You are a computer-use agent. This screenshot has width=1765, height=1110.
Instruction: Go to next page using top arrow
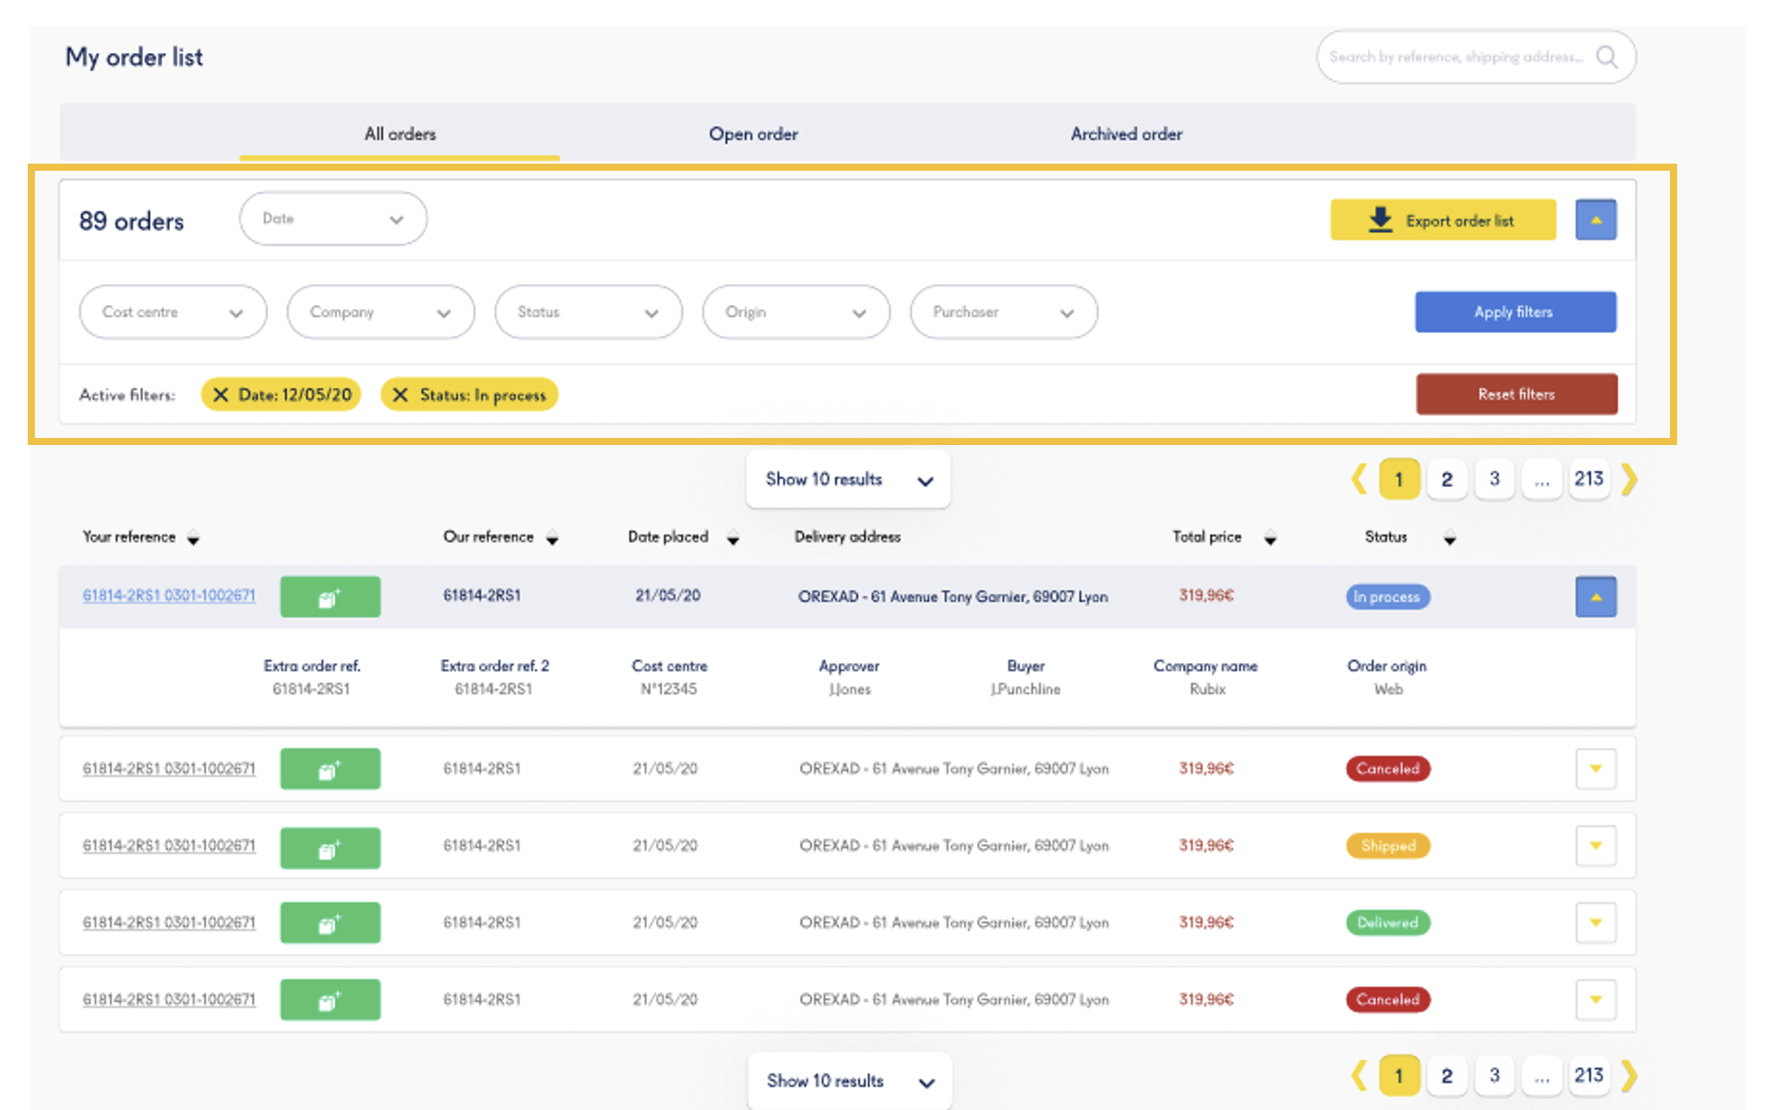coord(1629,479)
